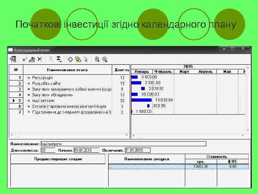The image size is (258, 194).
Task: Click the Февраль month header
Action: coord(163,71)
